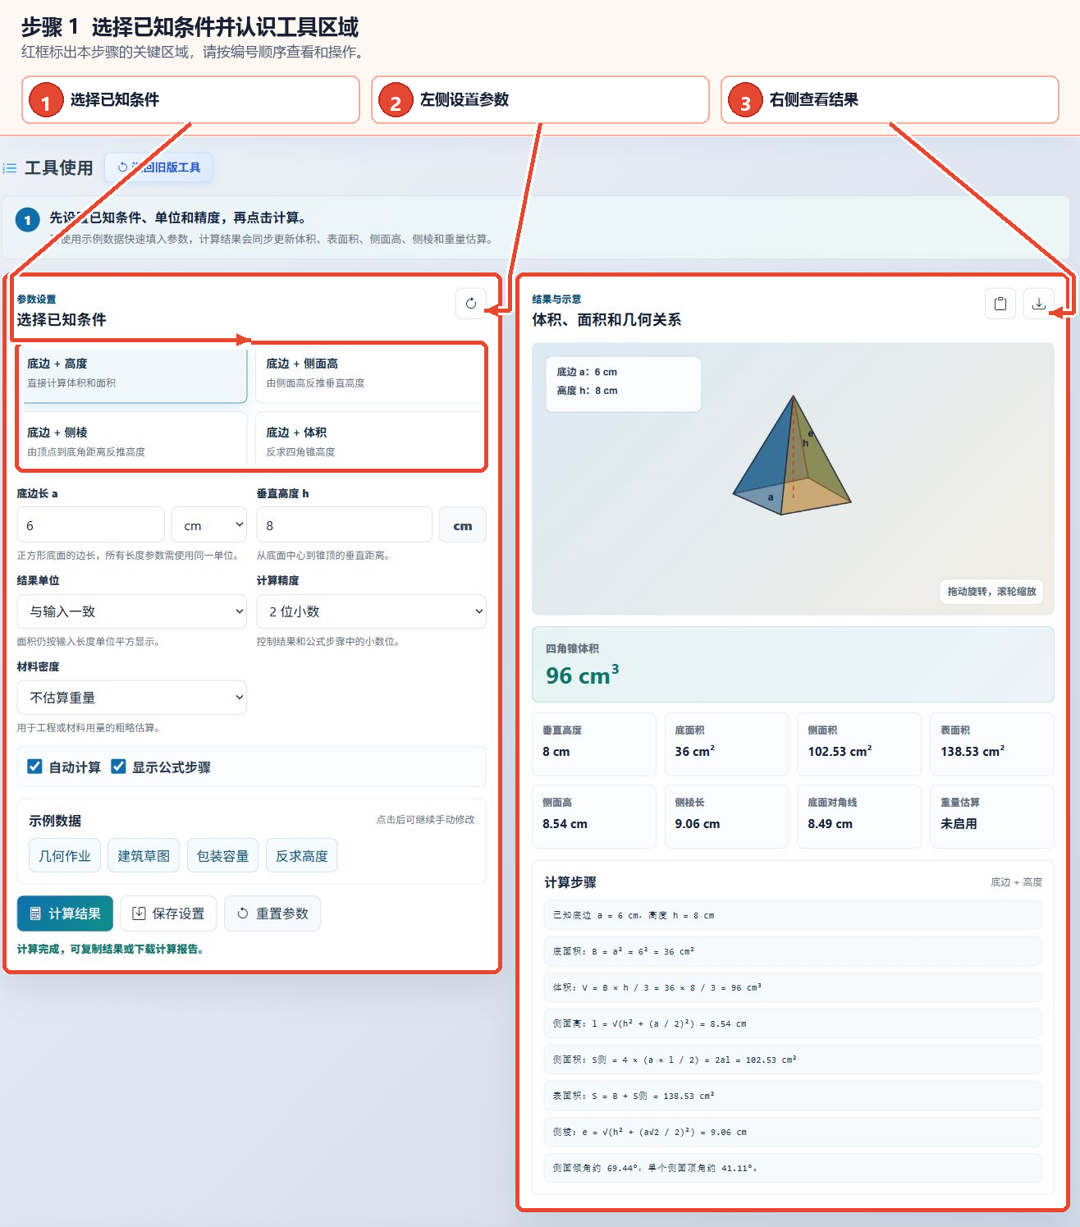This screenshot has width=1080, height=1227.
Task: Apply the 包装容量 example
Action: pyautogui.click(x=223, y=856)
